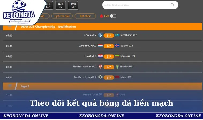Select Merani Tbilisi team name
The image size is (203, 120).
[x=90, y=95]
